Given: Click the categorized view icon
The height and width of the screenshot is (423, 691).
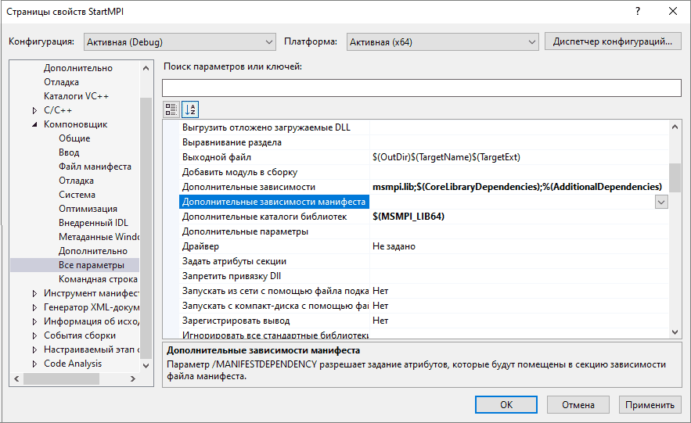Looking at the screenshot, I should pyautogui.click(x=171, y=109).
